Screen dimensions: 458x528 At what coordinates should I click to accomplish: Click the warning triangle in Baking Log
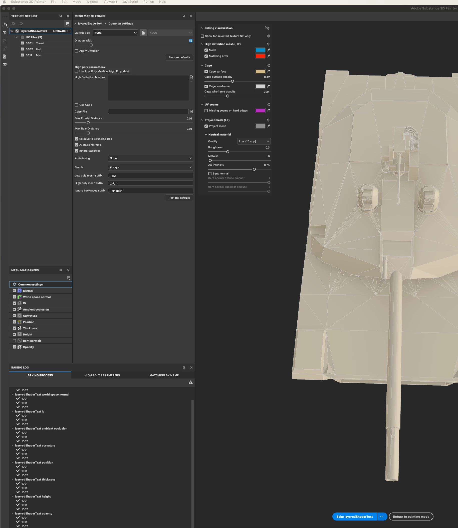[191, 382]
